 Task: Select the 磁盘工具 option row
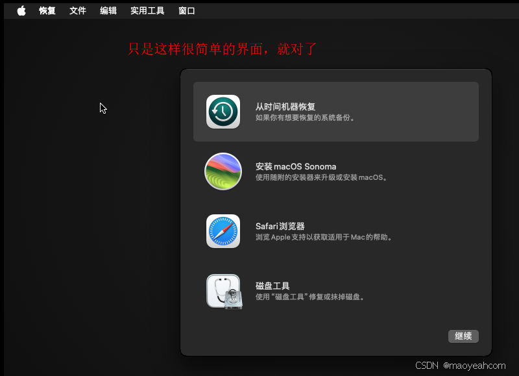(335, 291)
